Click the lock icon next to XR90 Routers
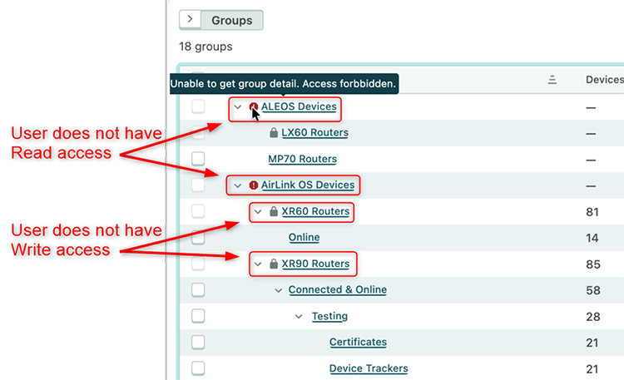Viewport: 624px width, 380px height. (x=274, y=264)
